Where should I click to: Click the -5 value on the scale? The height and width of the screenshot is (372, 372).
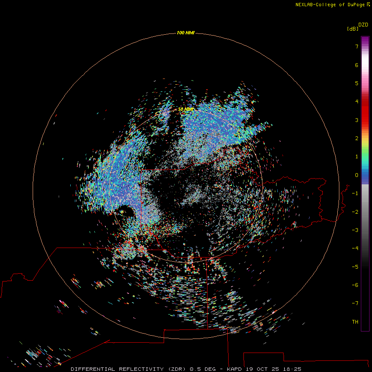(355, 267)
